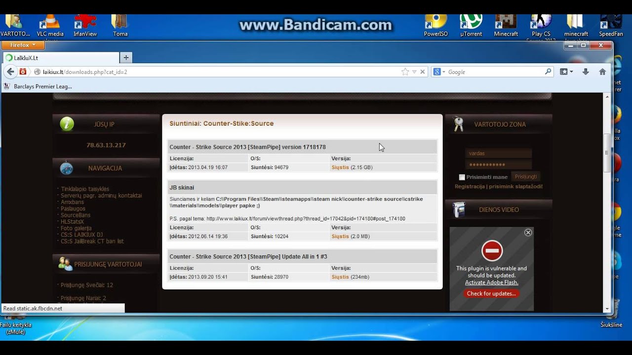The image size is (632, 355).
Task: Click the search magnifier in Google box
Action: [x=548, y=71]
